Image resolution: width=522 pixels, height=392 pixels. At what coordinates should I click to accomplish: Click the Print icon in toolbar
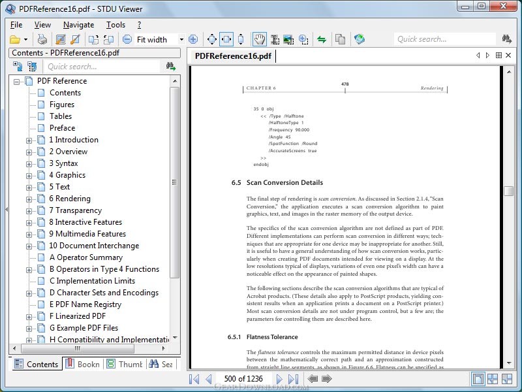pos(42,39)
